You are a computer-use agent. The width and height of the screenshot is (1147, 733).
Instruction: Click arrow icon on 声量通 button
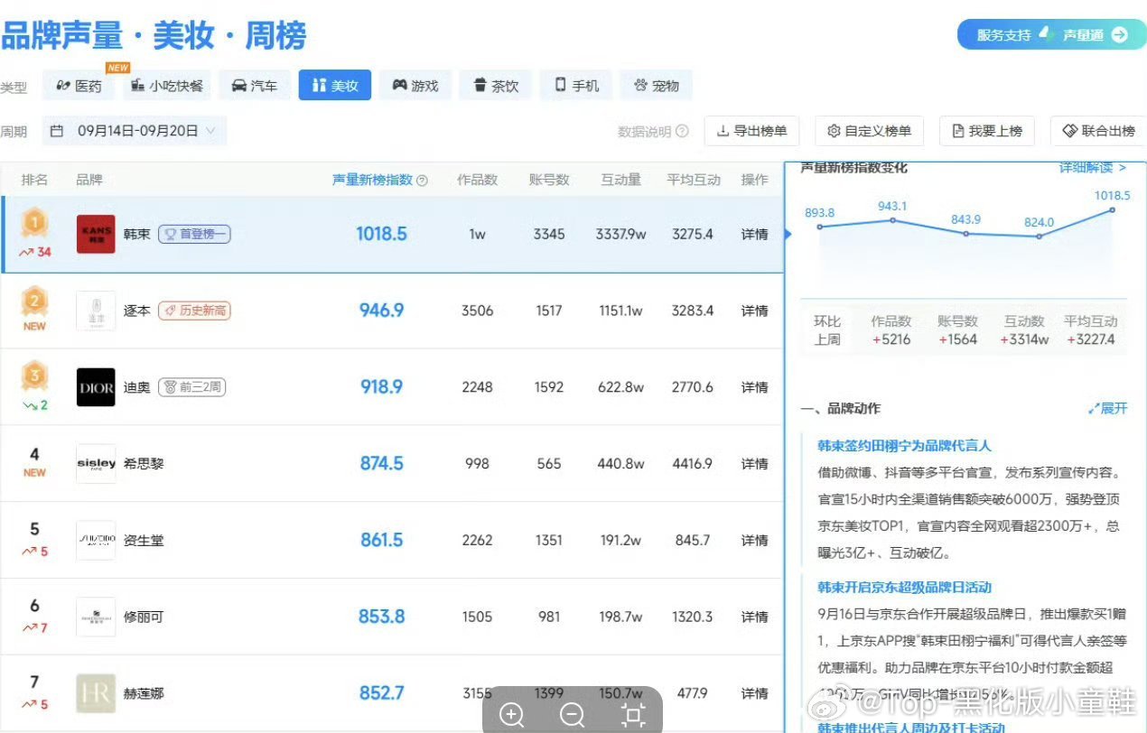click(1120, 34)
